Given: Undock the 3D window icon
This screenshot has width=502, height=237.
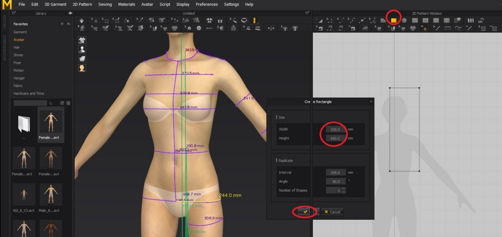Looking at the screenshot, I should click(307, 13).
